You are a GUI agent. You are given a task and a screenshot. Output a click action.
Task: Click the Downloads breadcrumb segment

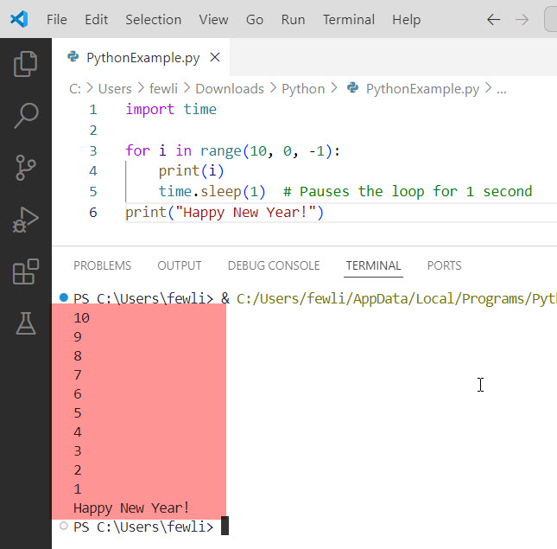[230, 88]
